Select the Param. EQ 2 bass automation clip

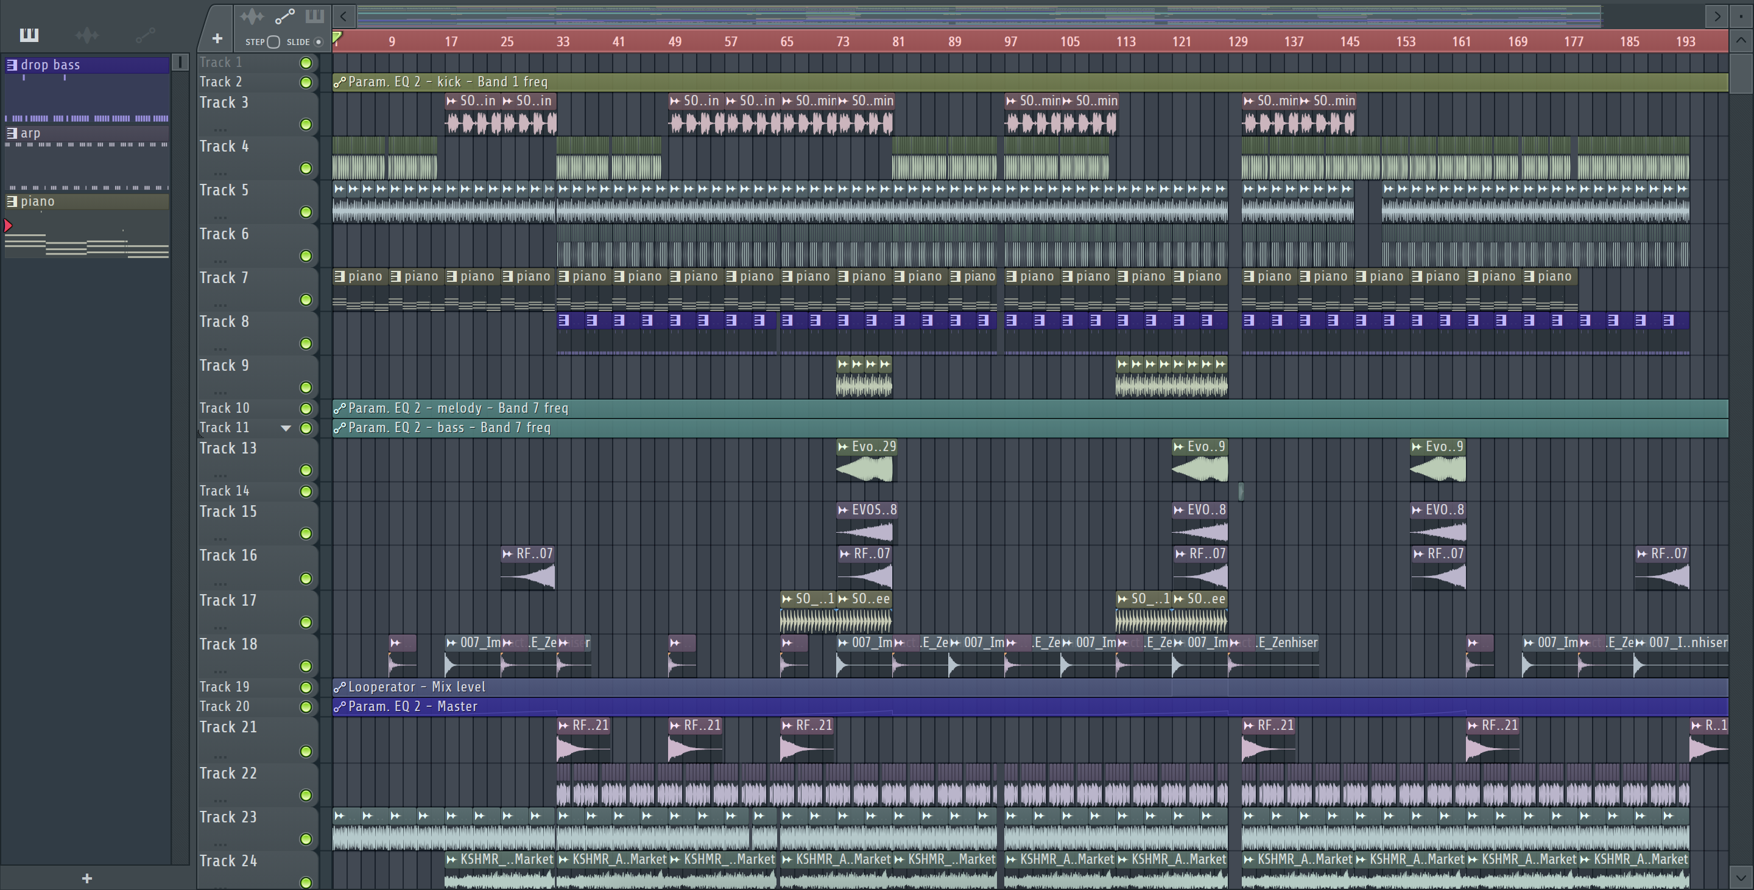pos(1030,428)
